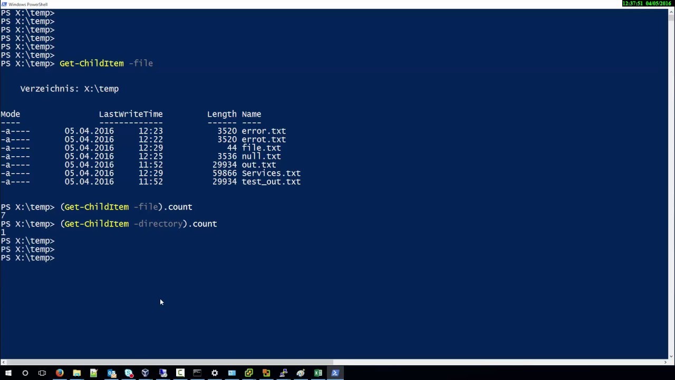Click the horizontal scrollbar left arrow
Image resolution: width=675 pixels, height=380 pixels.
pyautogui.click(x=3, y=362)
